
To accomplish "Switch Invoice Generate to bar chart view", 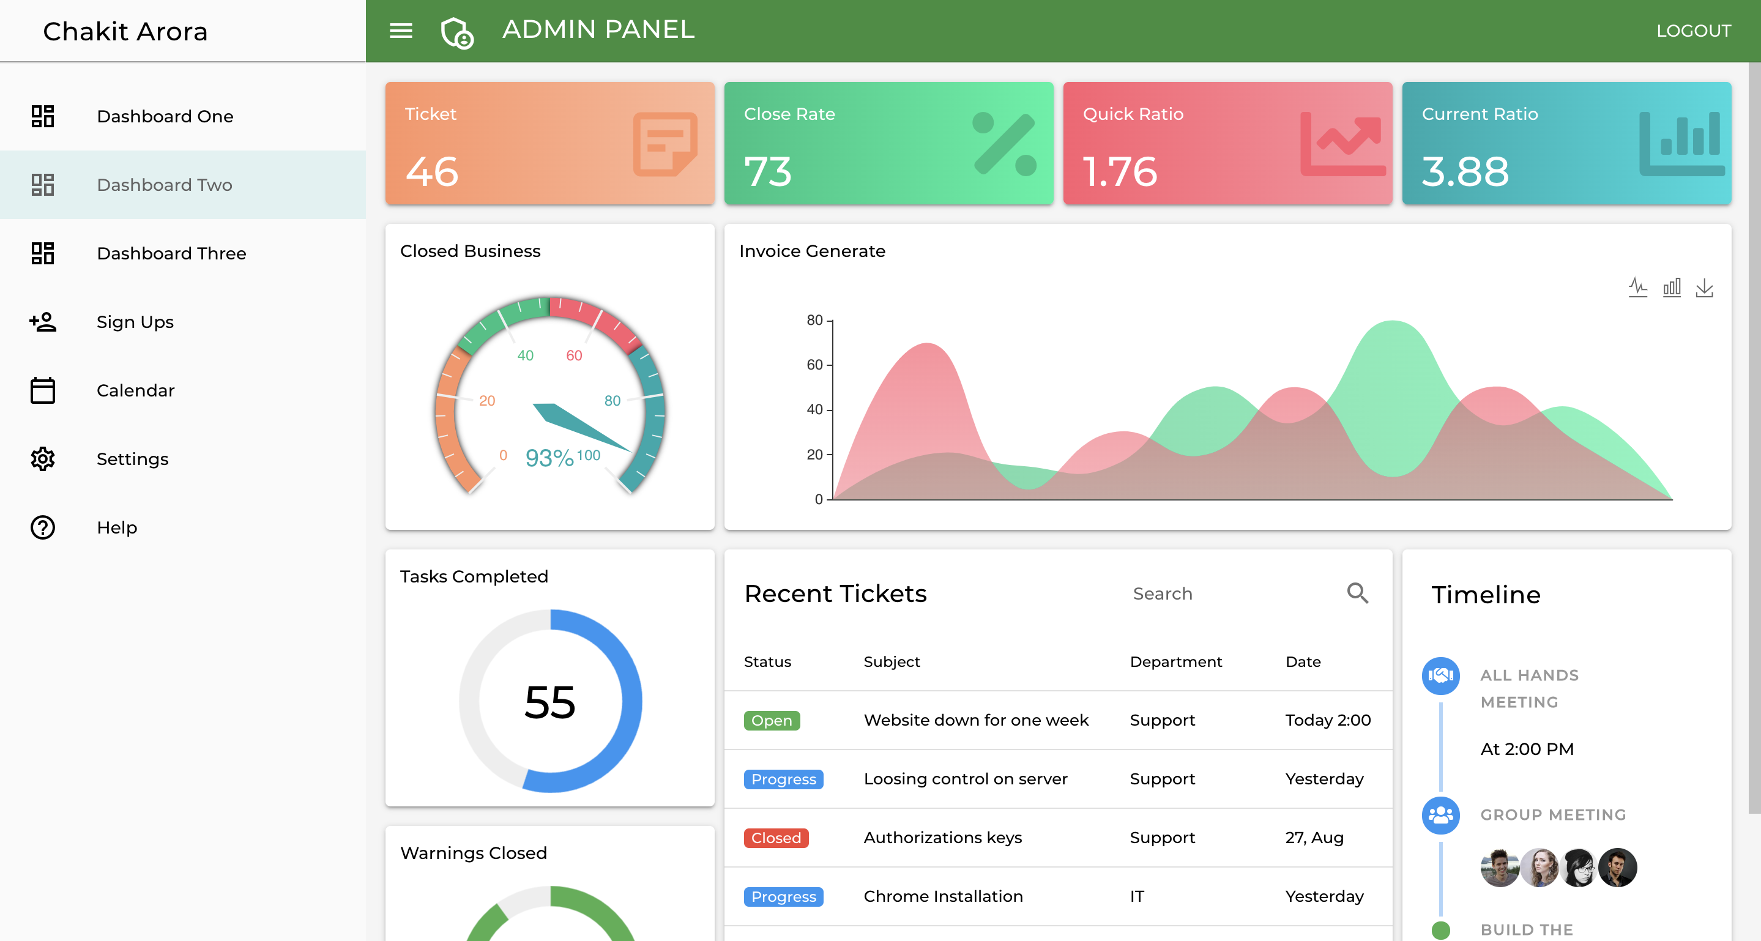I will [x=1672, y=287].
